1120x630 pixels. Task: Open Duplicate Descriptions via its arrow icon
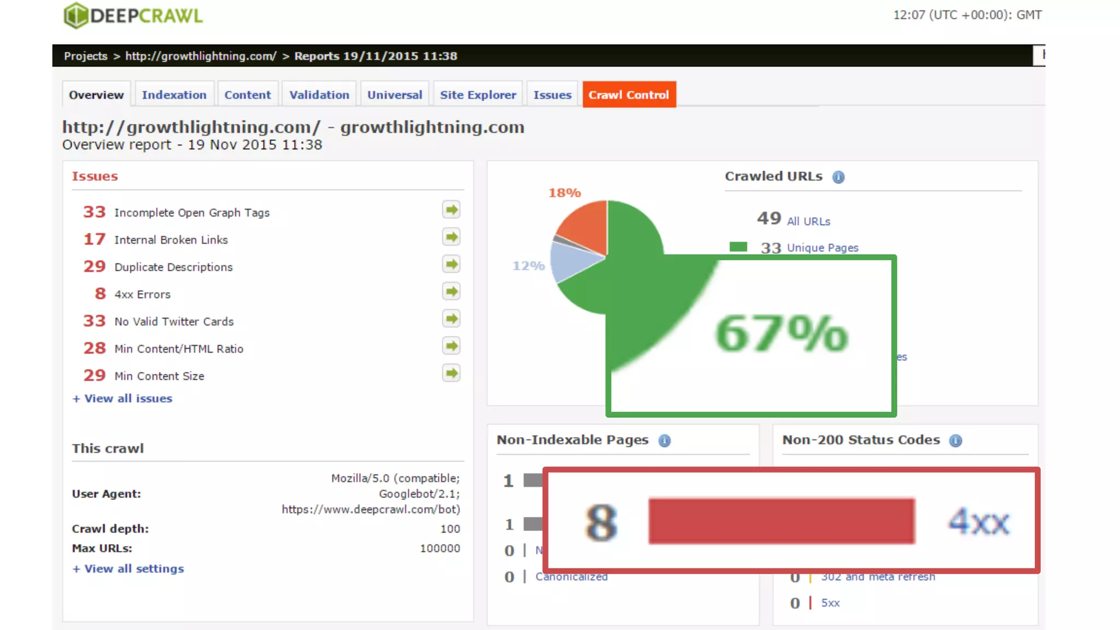click(x=451, y=265)
